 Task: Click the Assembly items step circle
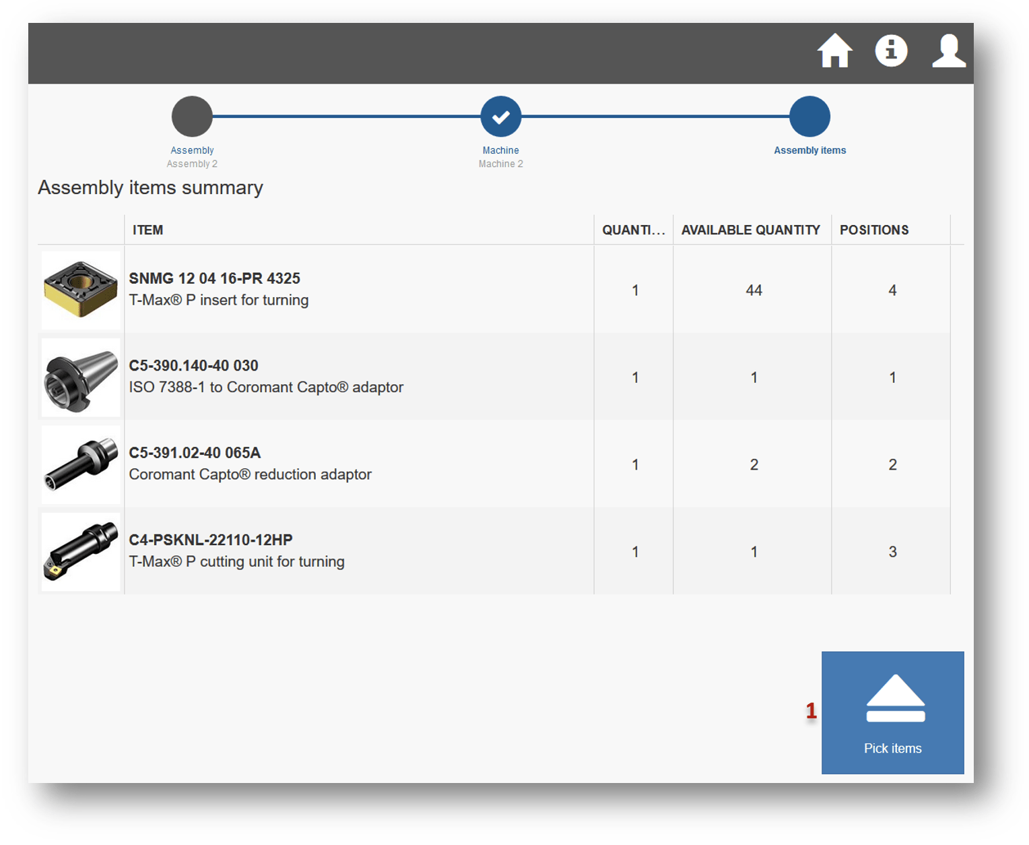[809, 117]
